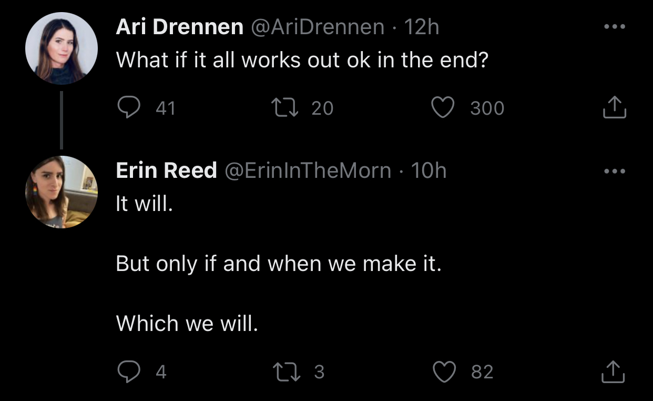Screen dimensions: 653x401
Task: Open the 10h timestamp on Erin's reply
Action: click(x=429, y=171)
